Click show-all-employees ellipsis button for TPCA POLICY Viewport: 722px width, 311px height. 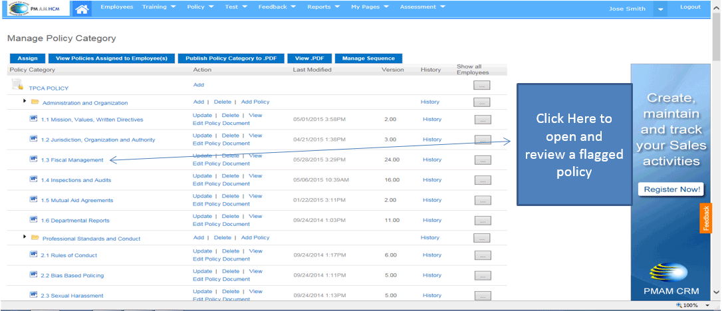(481, 85)
